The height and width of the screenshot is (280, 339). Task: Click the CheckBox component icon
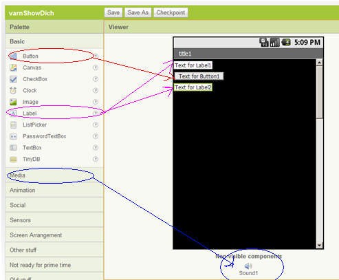pyautogui.click(x=13, y=79)
